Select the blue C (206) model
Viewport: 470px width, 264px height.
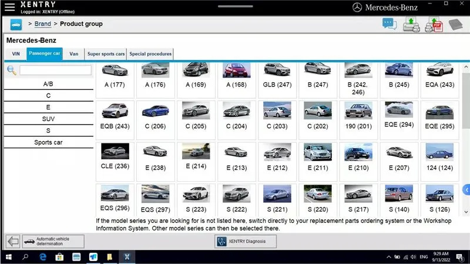(x=155, y=120)
